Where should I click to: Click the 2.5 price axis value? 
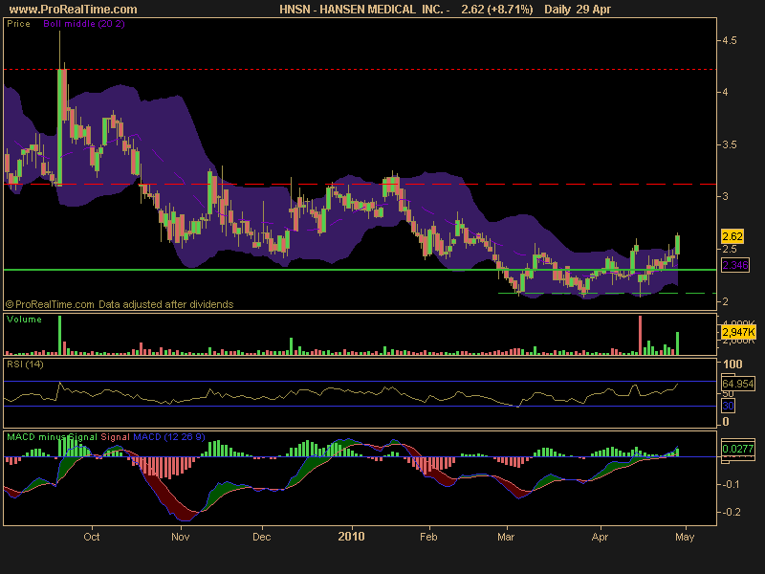click(730, 249)
